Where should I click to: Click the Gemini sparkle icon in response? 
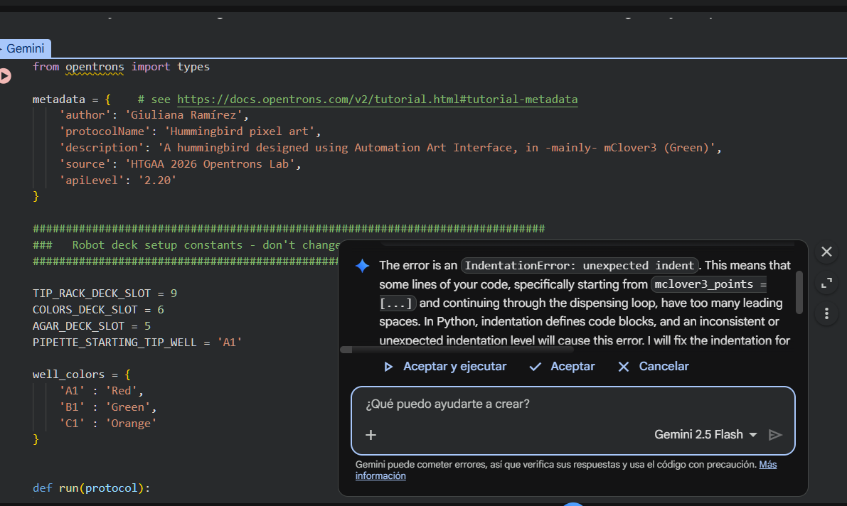click(x=363, y=266)
